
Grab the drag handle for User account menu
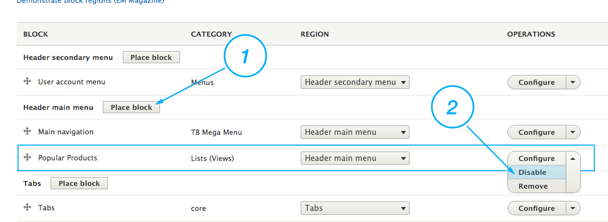pyautogui.click(x=27, y=82)
